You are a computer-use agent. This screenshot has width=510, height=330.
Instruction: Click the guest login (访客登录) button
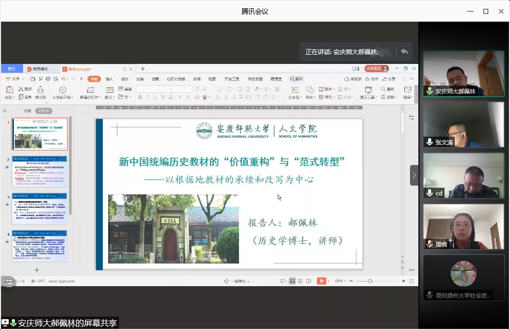(376, 69)
